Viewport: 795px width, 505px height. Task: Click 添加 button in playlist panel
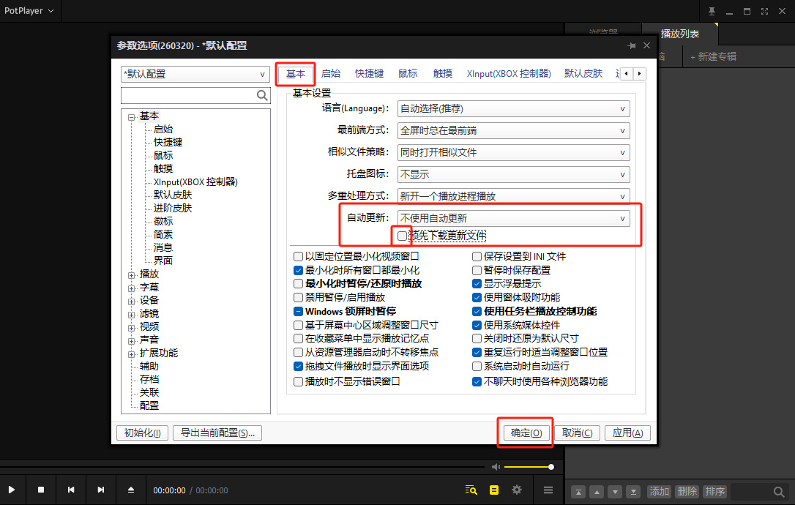[x=659, y=491]
